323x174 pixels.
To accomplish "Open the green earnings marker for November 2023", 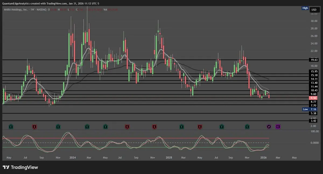I will [x=58, y=126].
